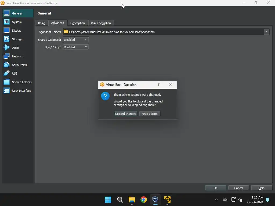This screenshot has width=275, height=206.
Task: Click the Shared Clipboard label
Action: (x=49, y=40)
